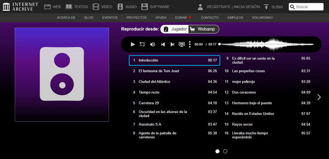The image size is (329, 159).
Task: Open the Proyectos menu item
Action: point(137,18)
